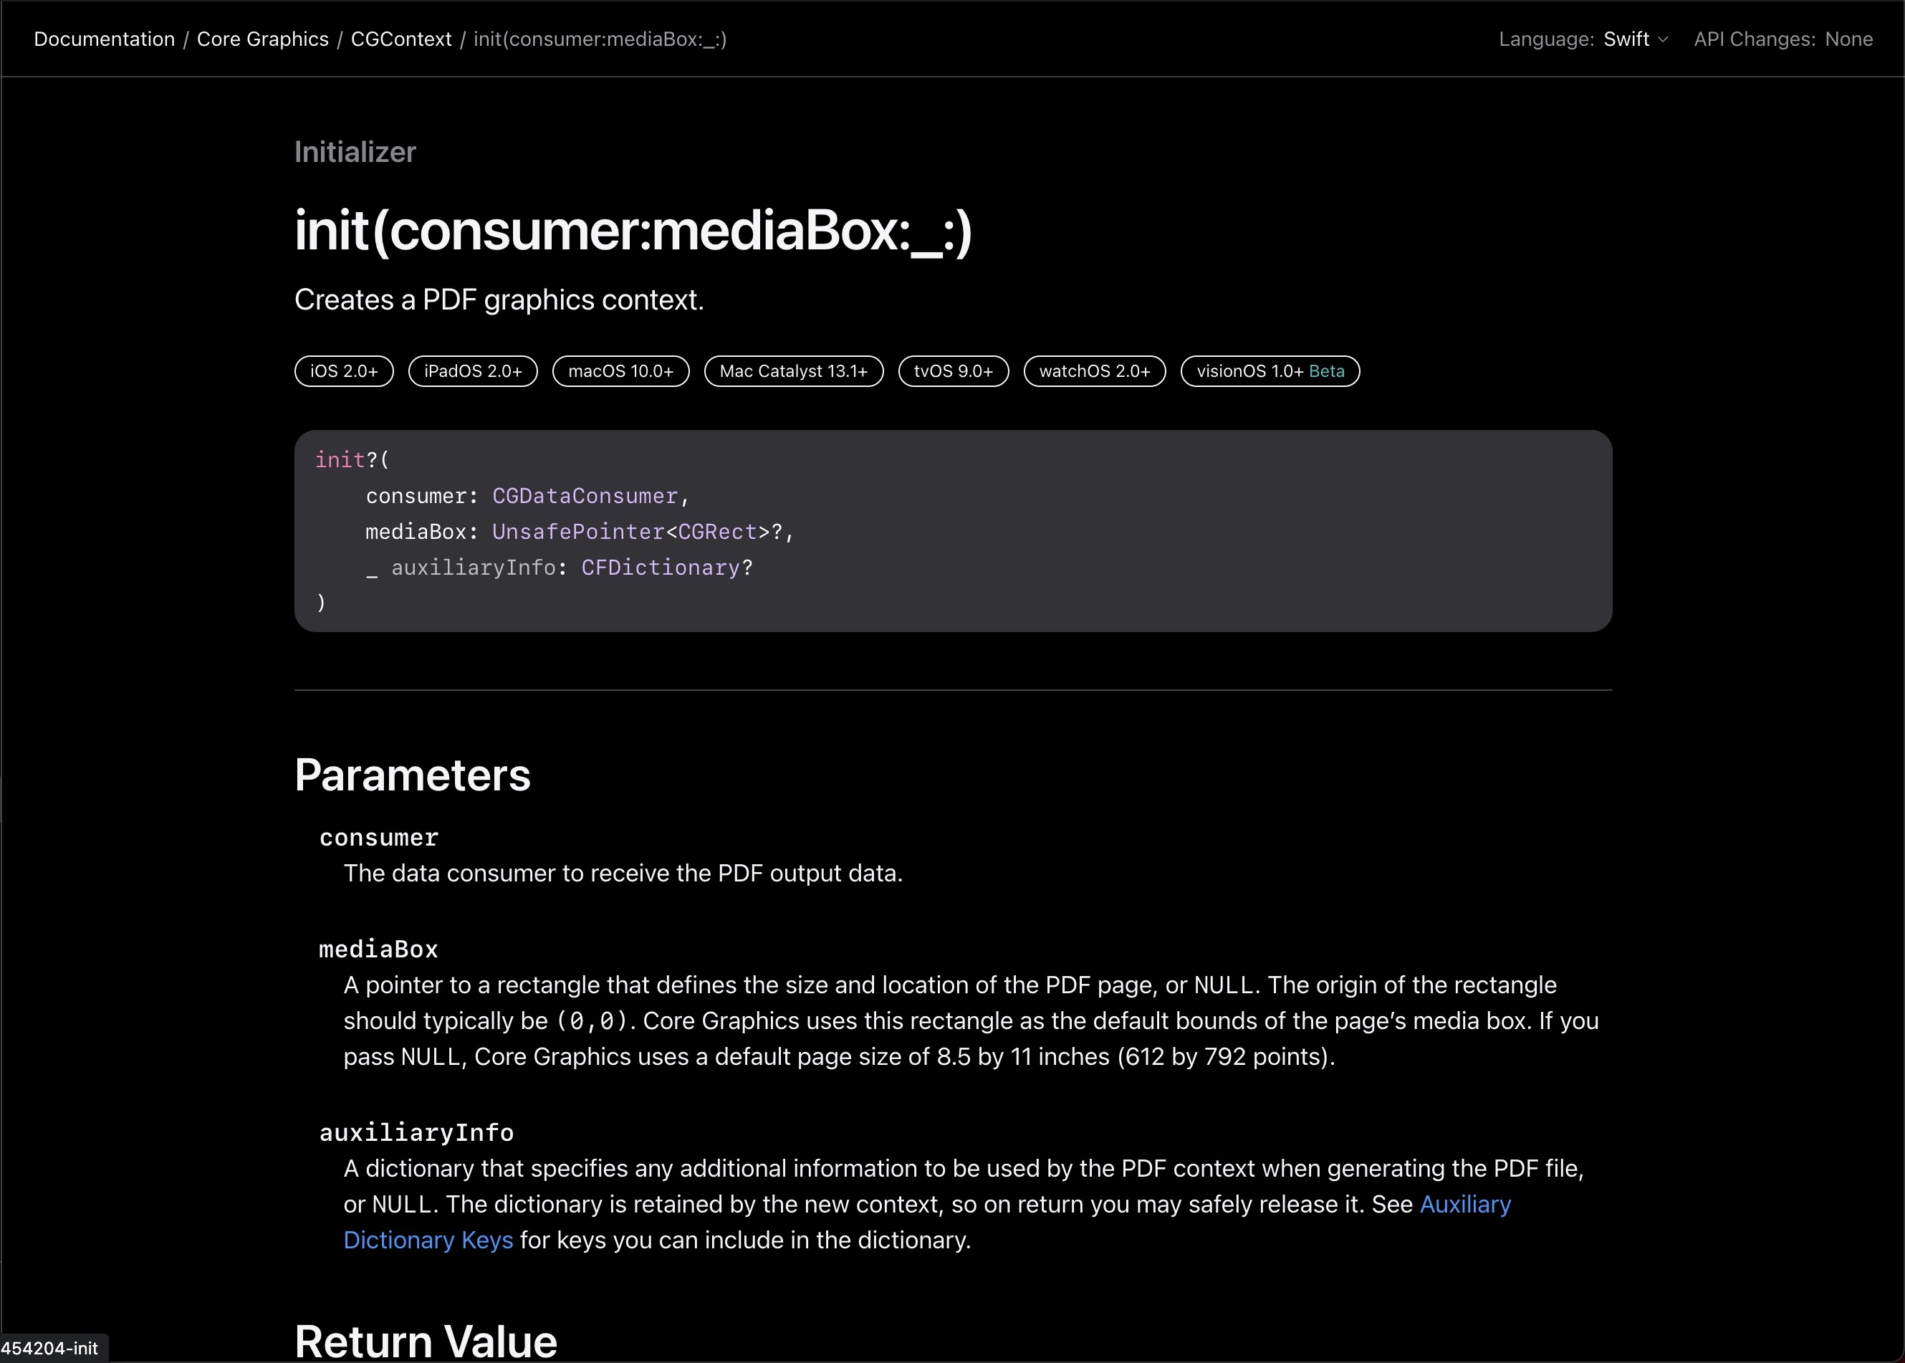Click the macOS 10.0+ availability badge
Screen dimensions: 1905x1363
point(620,371)
